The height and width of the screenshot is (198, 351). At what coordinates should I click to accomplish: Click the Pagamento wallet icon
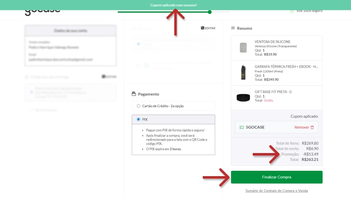pyautogui.click(x=134, y=94)
